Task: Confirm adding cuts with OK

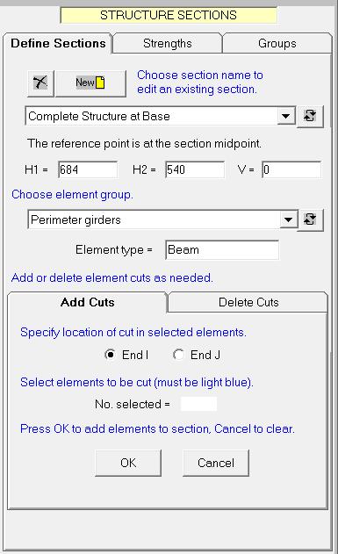Action: tap(128, 463)
